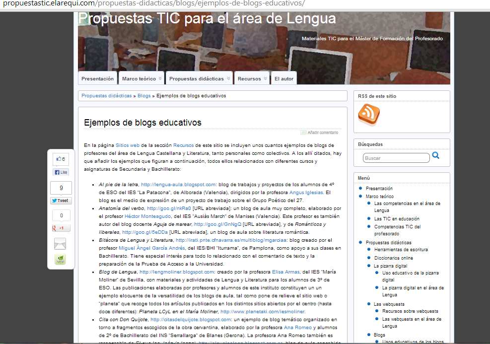The height and width of the screenshot is (344, 490).
Task: Click the Google +1 button
Action: (x=61, y=228)
